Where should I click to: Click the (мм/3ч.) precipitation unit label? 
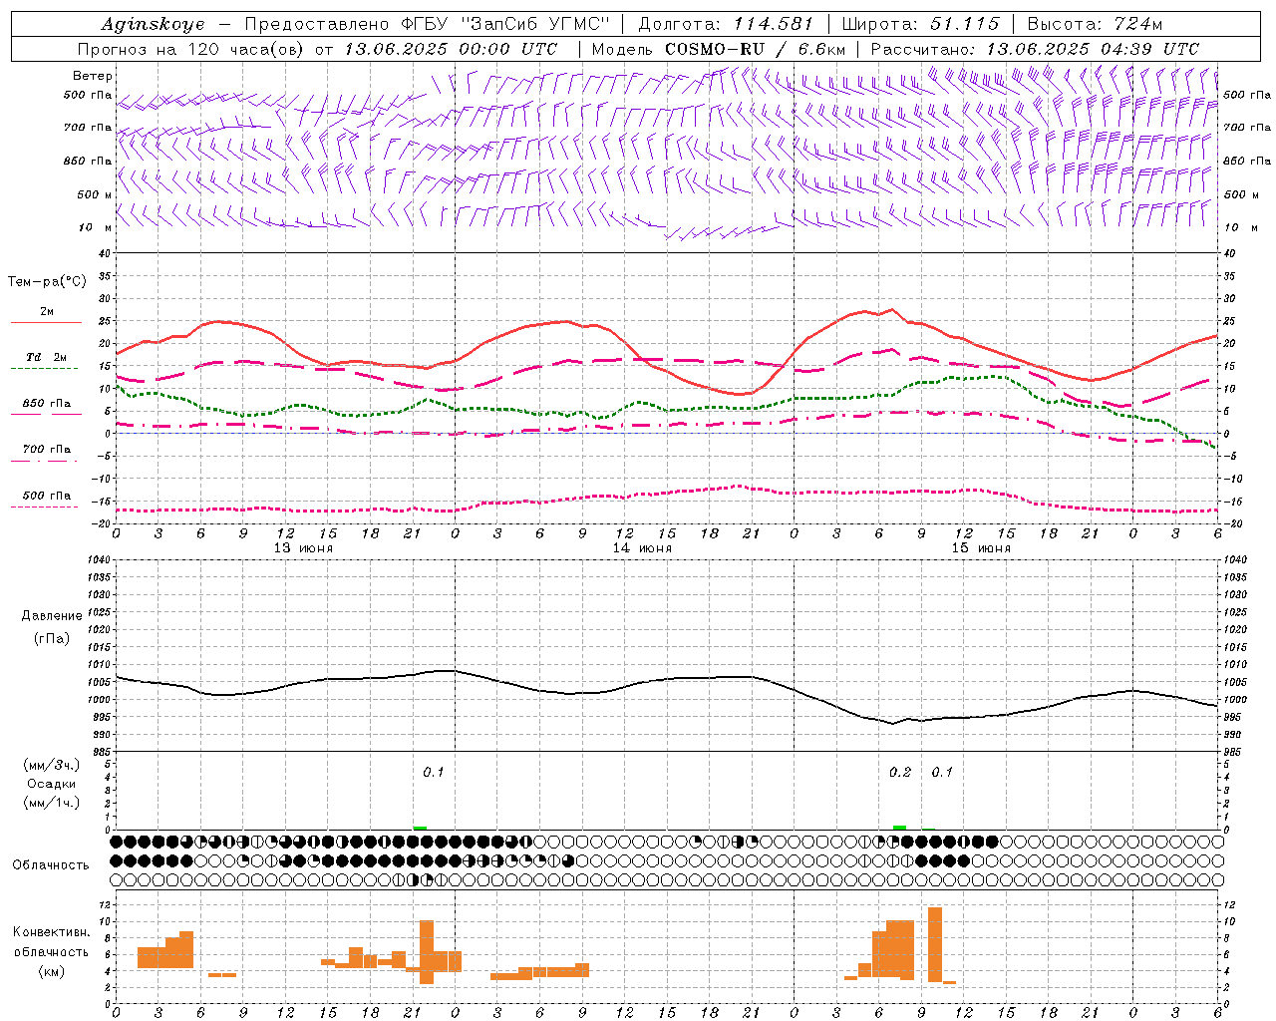coord(52,765)
